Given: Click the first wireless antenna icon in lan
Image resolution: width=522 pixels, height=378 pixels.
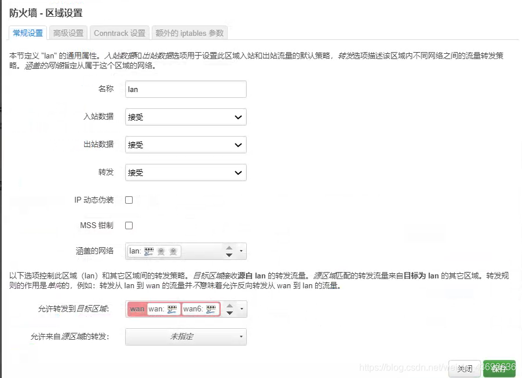Looking at the screenshot, I should (161, 251).
